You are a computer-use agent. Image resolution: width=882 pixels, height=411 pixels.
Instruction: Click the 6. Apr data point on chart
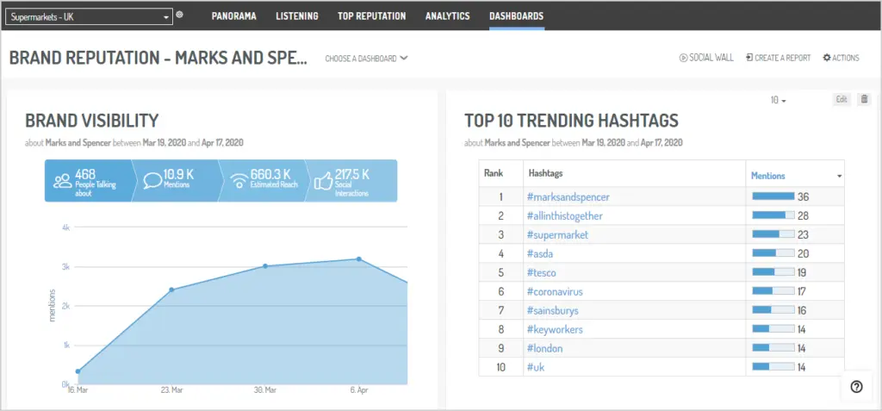[x=359, y=259]
